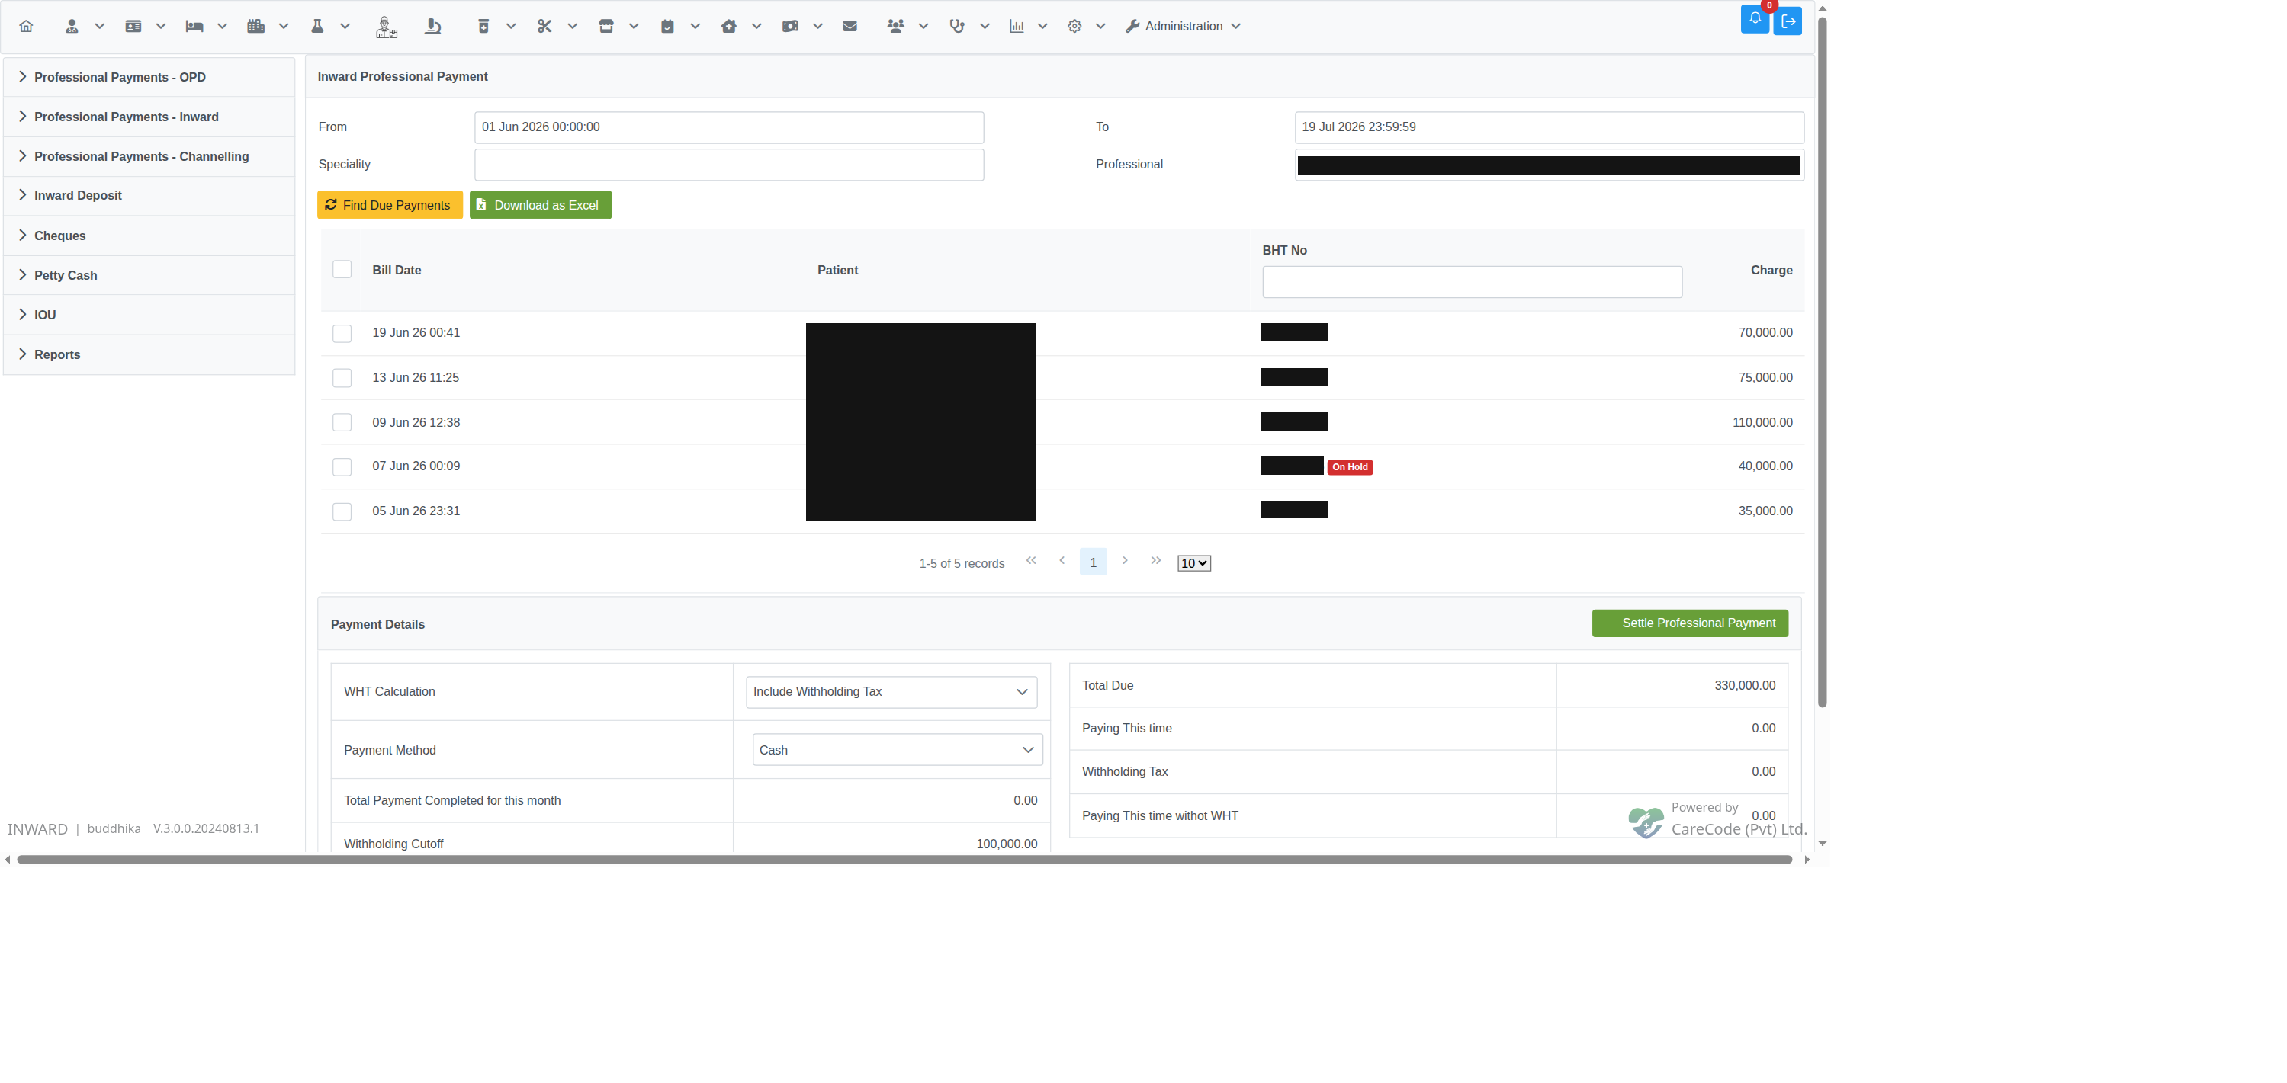Select page 1 in paginator

pyautogui.click(x=1093, y=562)
